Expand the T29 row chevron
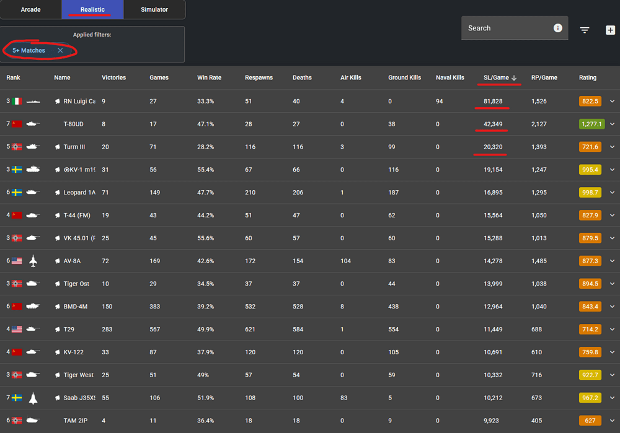Image resolution: width=620 pixels, height=433 pixels. (x=613, y=330)
